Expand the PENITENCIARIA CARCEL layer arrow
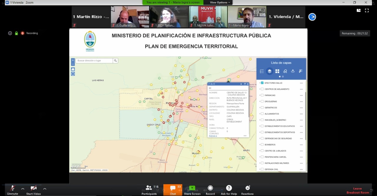The width and height of the screenshot is (377, 196). pyautogui.click(x=259, y=157)
